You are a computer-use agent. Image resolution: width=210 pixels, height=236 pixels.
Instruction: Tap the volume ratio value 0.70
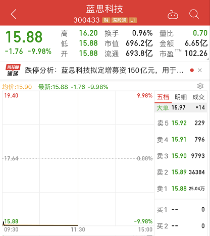click(x=200, y=33)
